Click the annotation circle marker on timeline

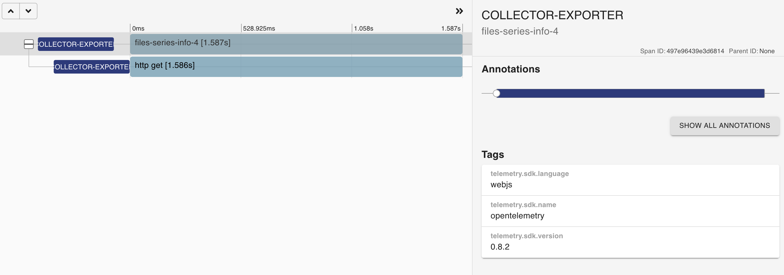[x=496, y=93]
